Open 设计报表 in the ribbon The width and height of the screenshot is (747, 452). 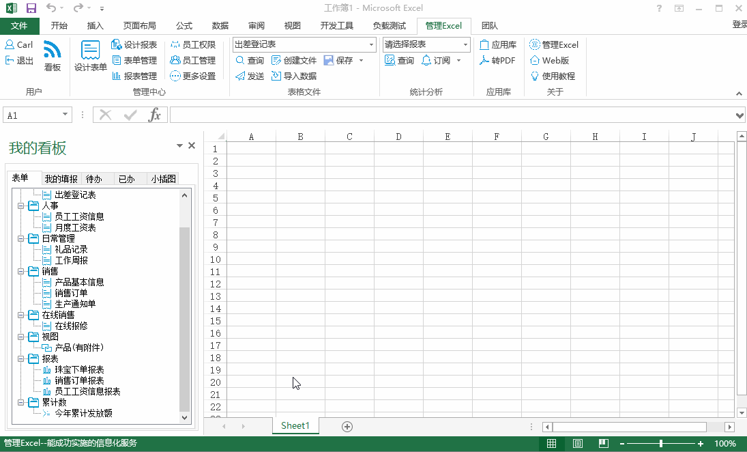point(134,45)
